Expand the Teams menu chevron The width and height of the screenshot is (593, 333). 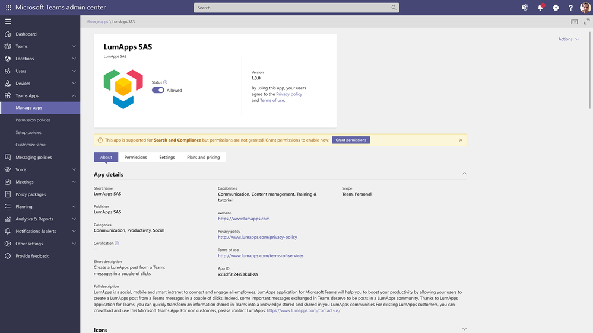point(74,46)
